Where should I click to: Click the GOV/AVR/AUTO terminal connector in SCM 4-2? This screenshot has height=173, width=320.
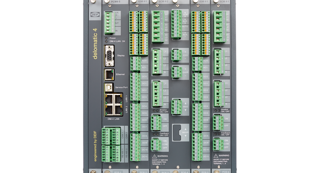click(x=176, y=24)
